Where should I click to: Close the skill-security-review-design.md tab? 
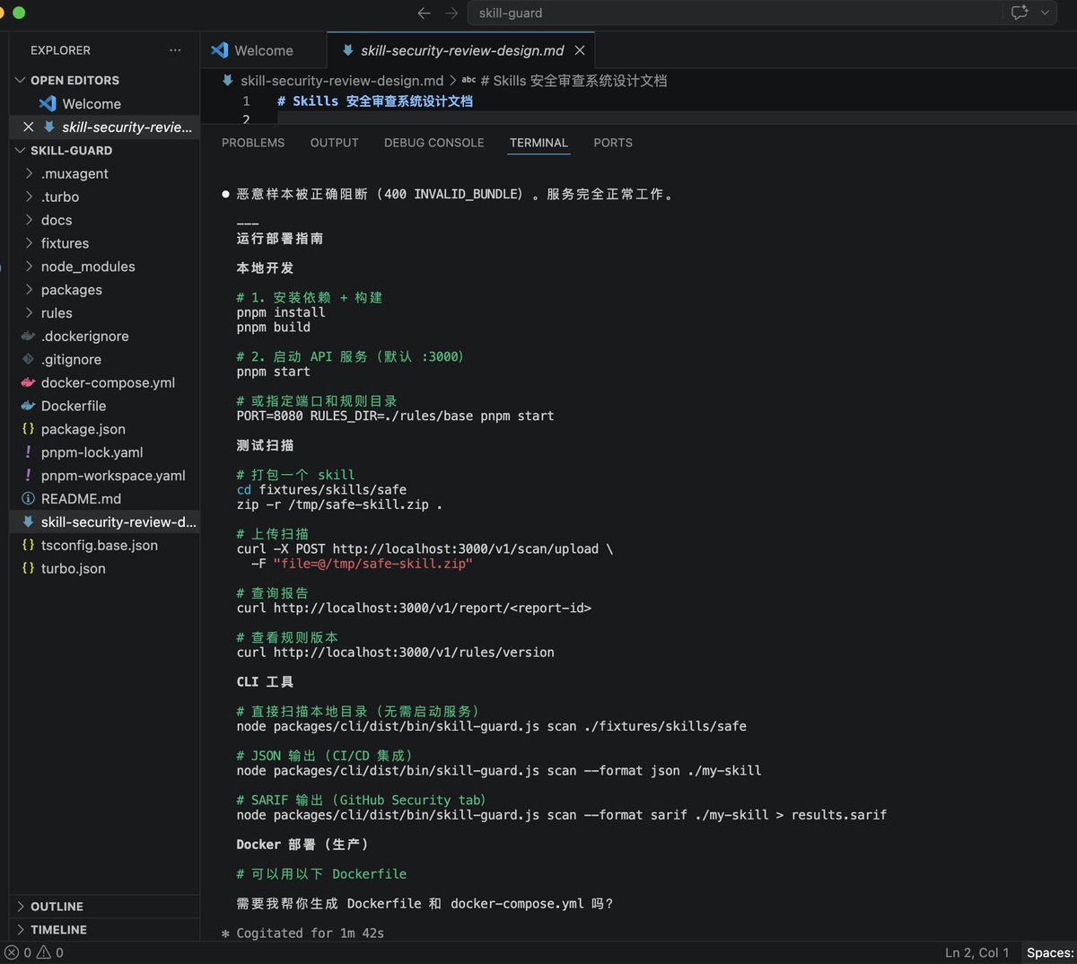click(580, 50)
